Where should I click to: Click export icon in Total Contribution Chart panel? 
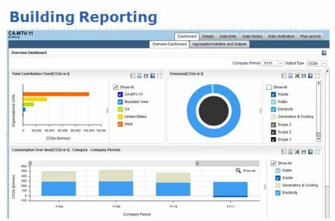click(152, 75)
